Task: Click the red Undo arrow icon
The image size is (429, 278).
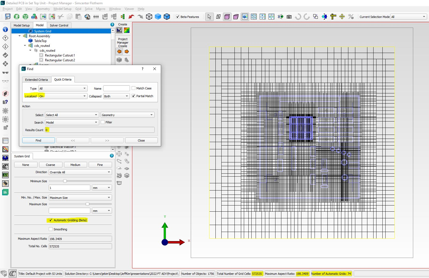Action: 131,17
